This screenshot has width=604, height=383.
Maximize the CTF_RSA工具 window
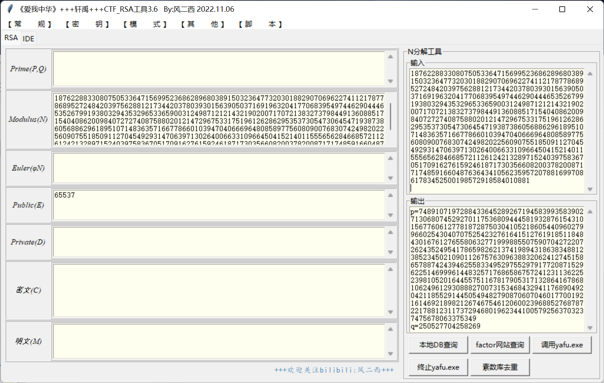click(x=562, y=9)
